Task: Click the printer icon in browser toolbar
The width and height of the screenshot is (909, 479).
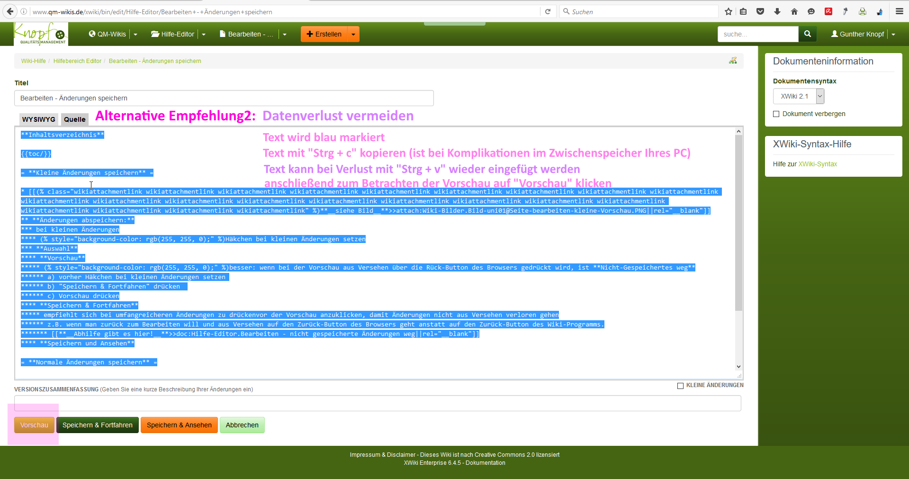Action: coord(863,11)
